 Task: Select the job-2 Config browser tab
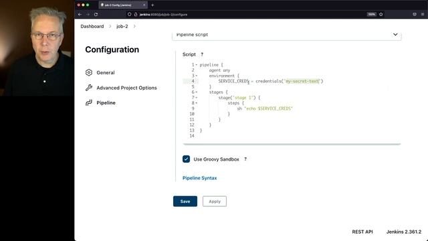pos(123,5)
